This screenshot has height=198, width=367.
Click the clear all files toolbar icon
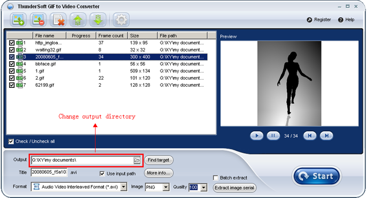coord(58,19)
